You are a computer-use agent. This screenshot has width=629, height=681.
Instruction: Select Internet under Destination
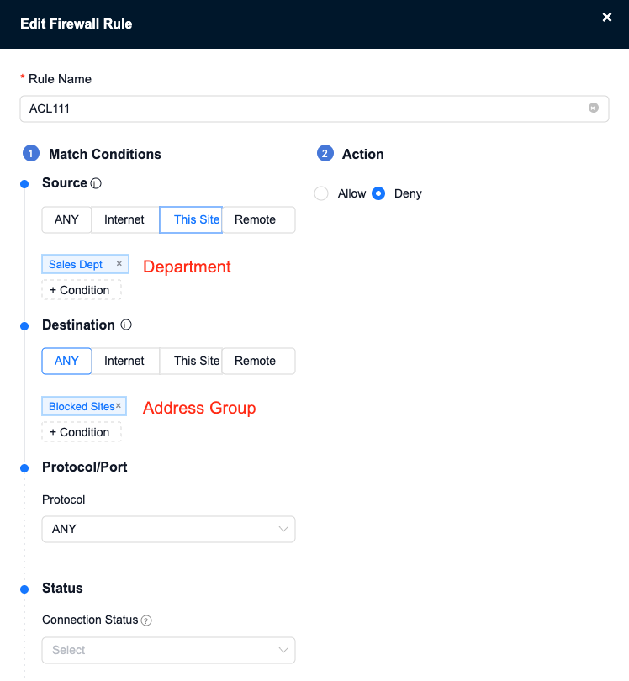pyautogui.click(x=125, y=361)
